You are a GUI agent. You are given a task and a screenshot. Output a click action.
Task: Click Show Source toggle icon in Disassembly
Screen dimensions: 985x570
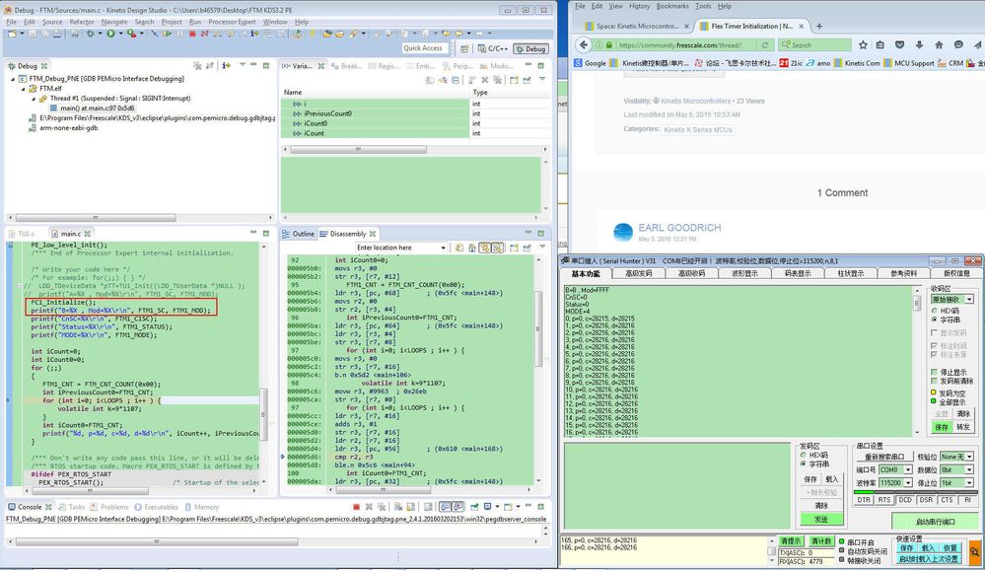pyautogui.click(x=498, y=248)
